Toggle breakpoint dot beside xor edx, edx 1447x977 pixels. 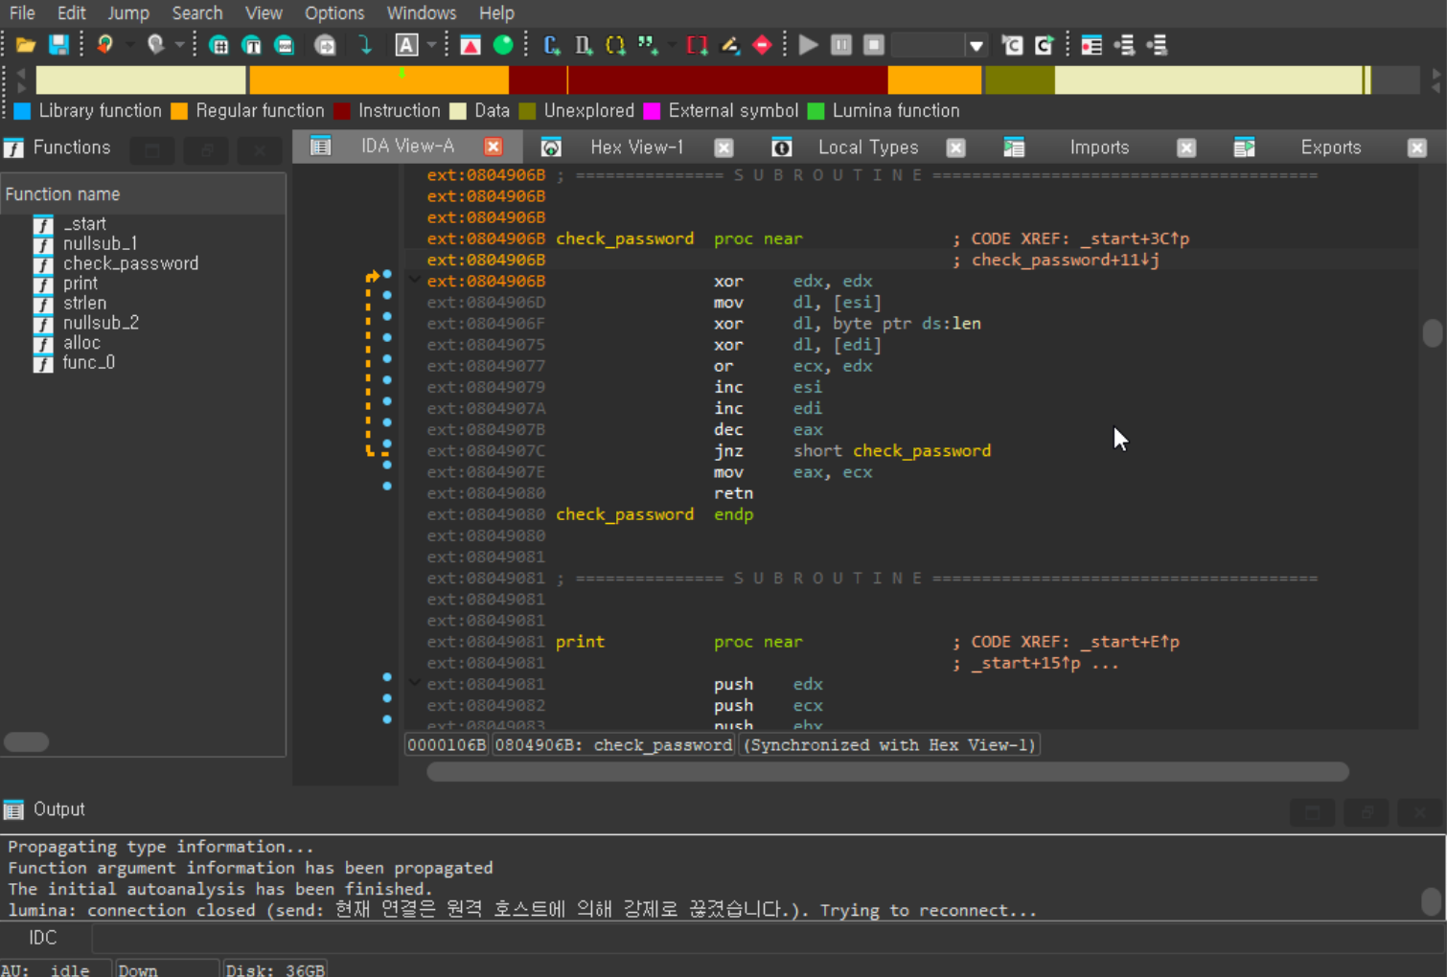387,275
